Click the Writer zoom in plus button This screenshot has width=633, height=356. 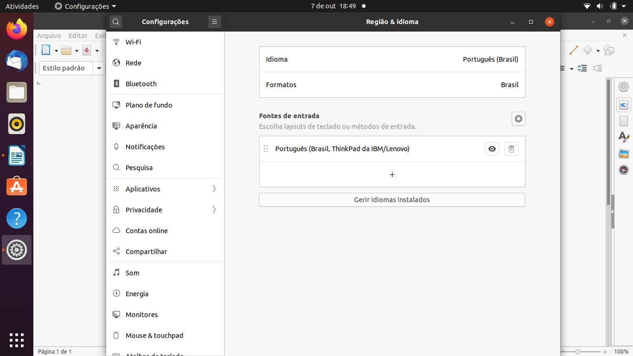[x=605, y=352]
